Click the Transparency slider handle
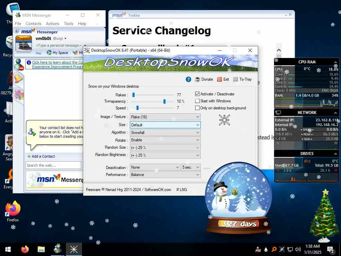This screenshot has width=341, height=256. point(165,101)
